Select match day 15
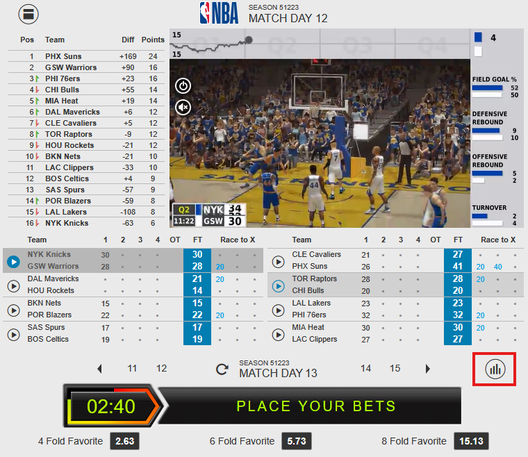 tap(395, 369)
